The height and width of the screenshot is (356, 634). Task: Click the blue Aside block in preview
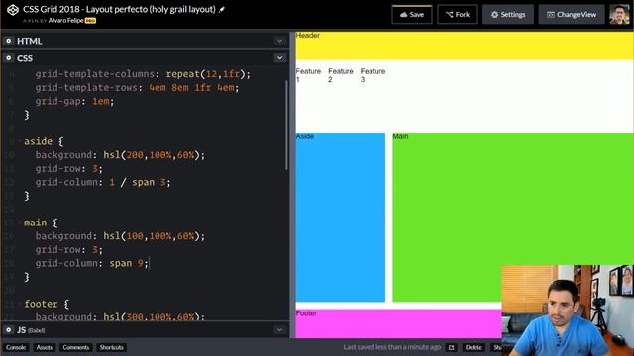point(341,218)
